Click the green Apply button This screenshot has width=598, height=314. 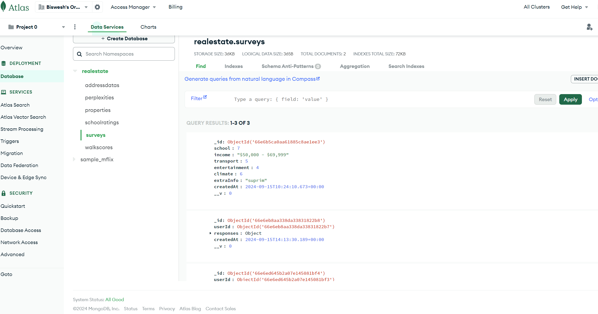click(x=570, y=99)
